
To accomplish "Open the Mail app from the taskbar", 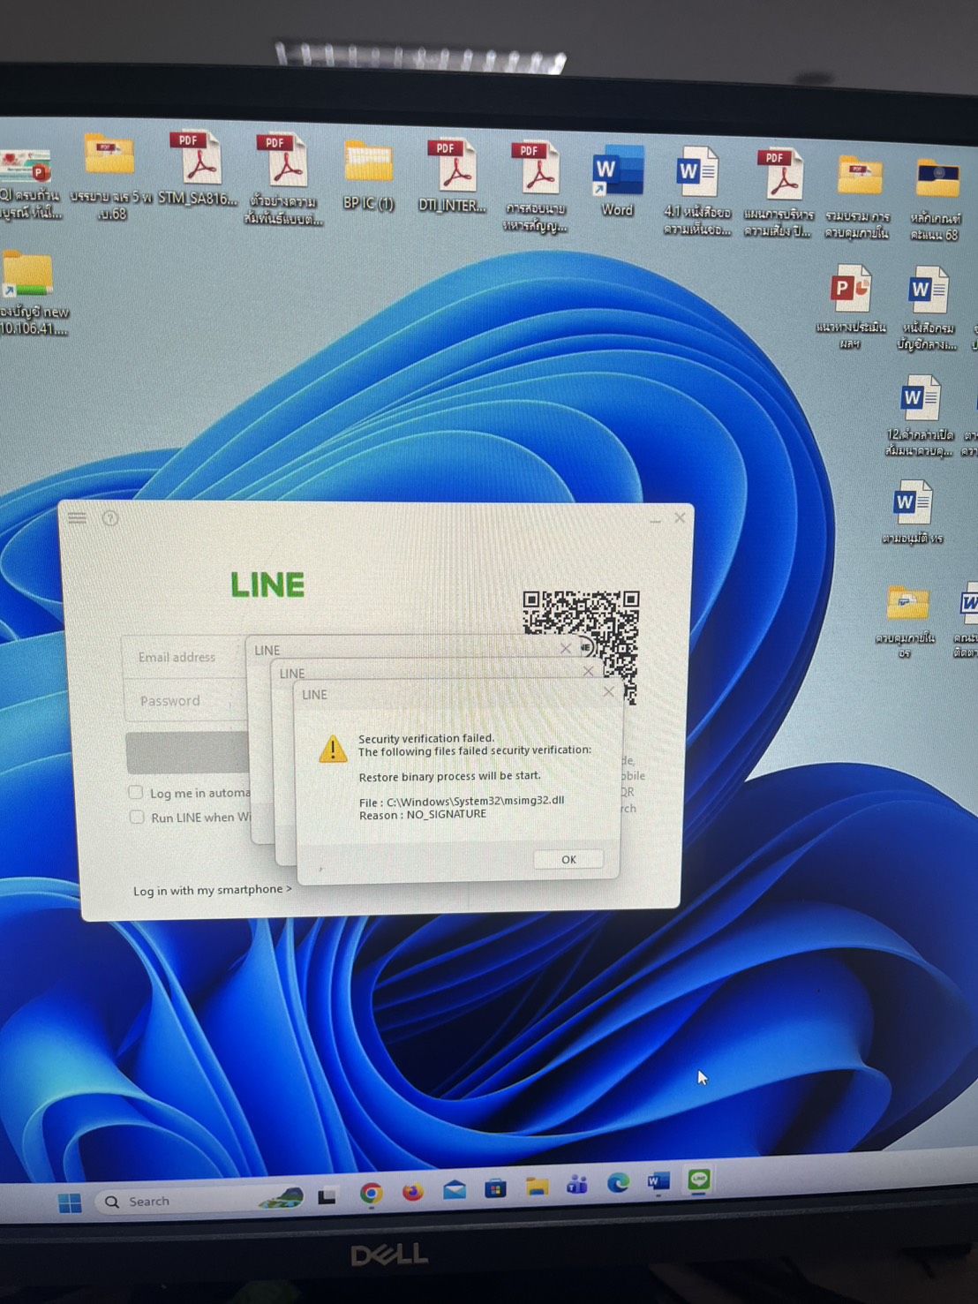I will [455, 1190].
